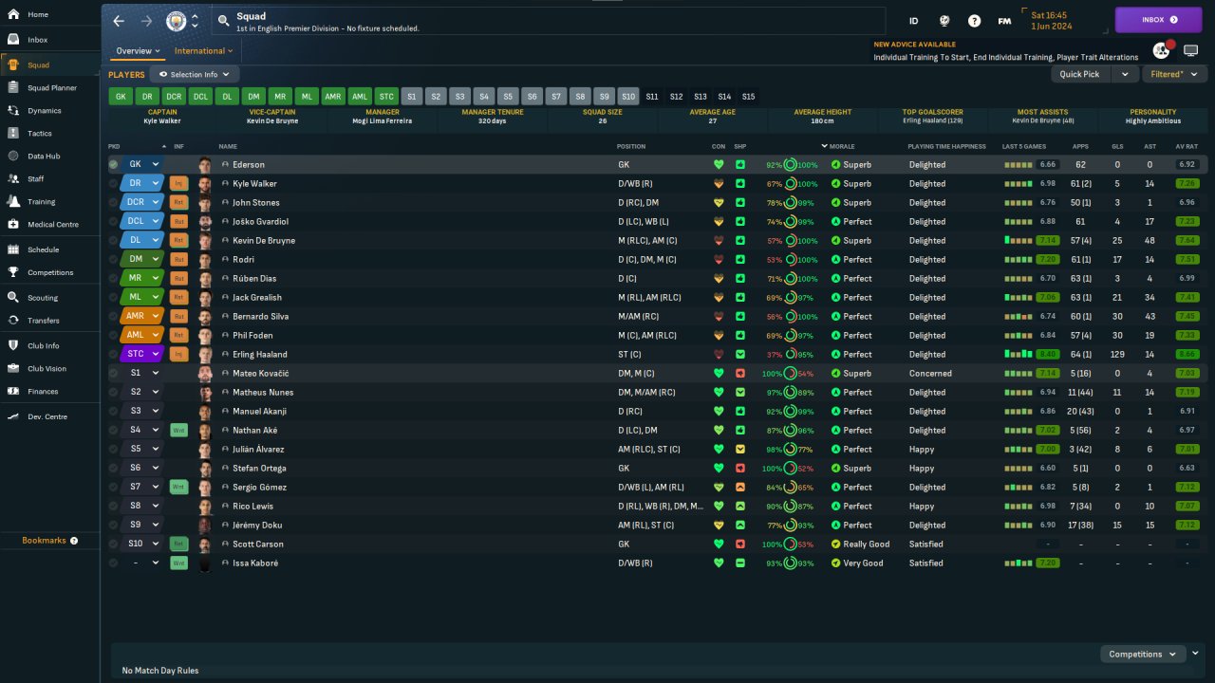Viewport: 1215px width, 683px height.
Task: Open the world globe icon in the top bar
Action: 944,21
